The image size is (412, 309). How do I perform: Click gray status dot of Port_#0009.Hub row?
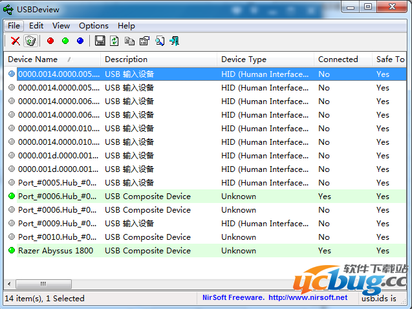(12, 223)
